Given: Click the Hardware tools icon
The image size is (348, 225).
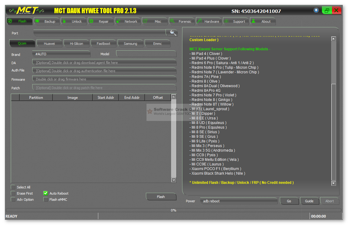Looking at the screenshot, I should point(199,21).
